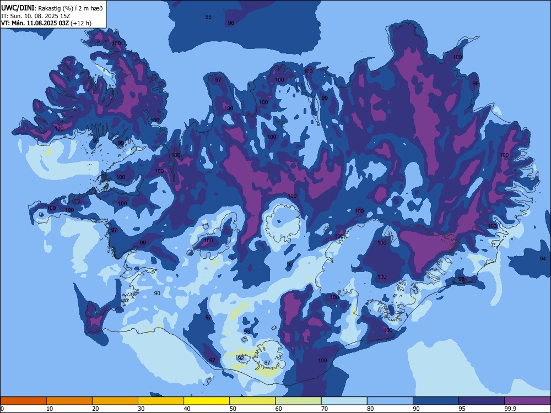Click the legend tick label '80'
Screen dimensions: 551x413
coord(370,409)
